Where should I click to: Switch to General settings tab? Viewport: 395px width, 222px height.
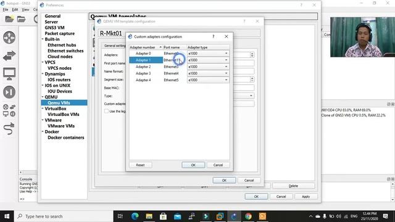(115, 46)
